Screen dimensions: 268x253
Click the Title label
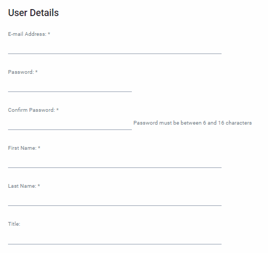pyautogui.click(x=14, y=224)
